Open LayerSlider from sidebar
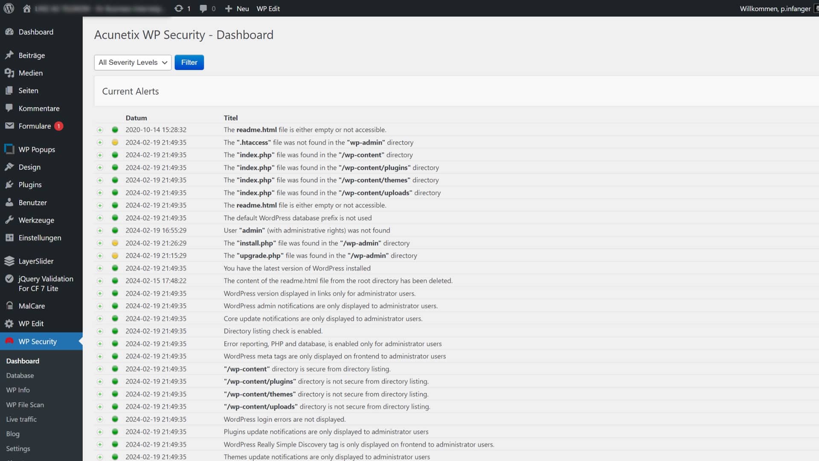Screen dimensions: 819x461 coord(36,261)
